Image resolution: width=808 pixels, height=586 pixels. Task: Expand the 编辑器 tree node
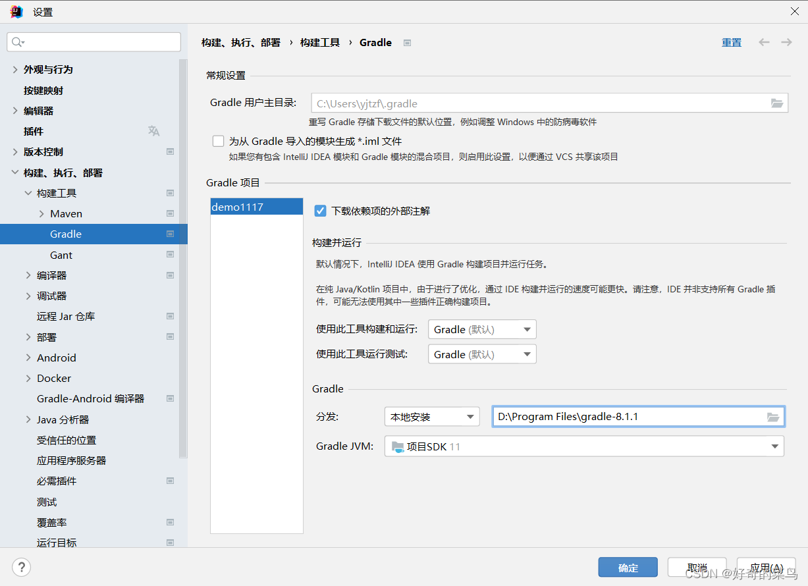click(15, 111)
